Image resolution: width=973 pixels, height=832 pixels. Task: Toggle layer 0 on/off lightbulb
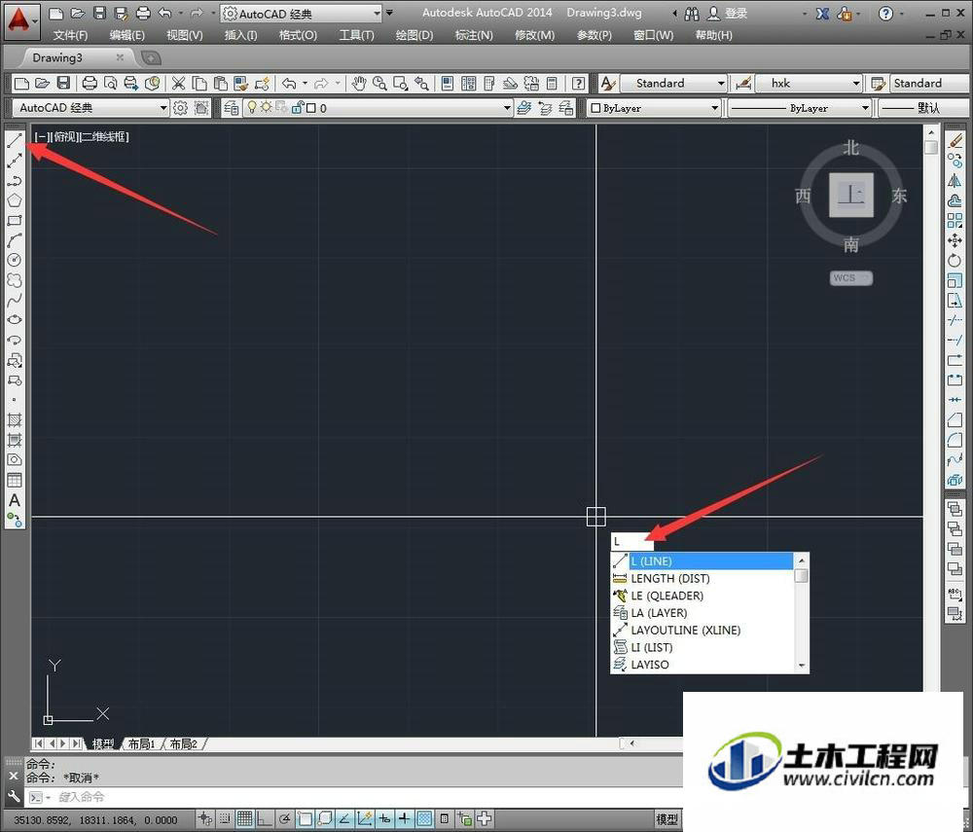[252, 107]
